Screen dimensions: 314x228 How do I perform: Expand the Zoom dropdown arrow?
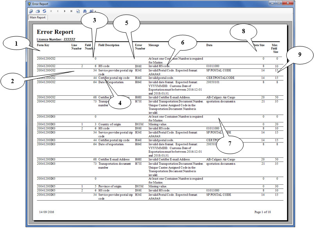95,11
